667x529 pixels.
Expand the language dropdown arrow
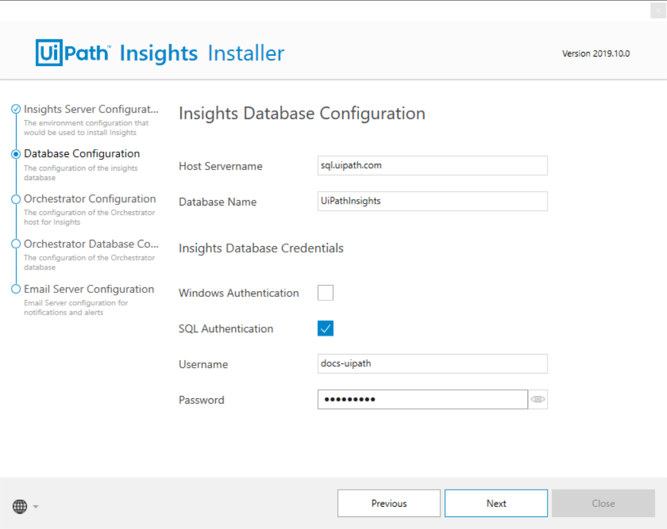(36, 506)
